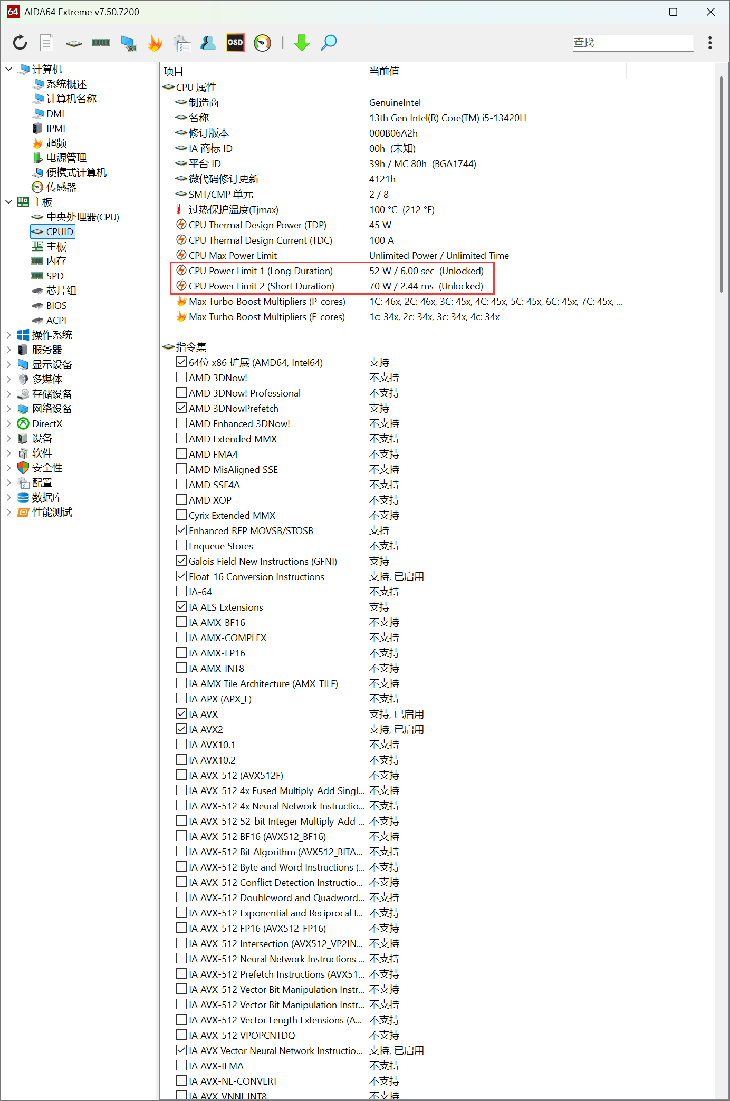Expand the 操作系统 tree node
Screen dimensions: 730x1101
9,335
